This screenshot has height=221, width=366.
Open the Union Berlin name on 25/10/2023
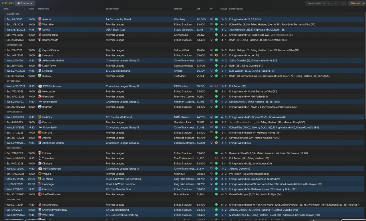pyautogui.click(x=50, y=102)
